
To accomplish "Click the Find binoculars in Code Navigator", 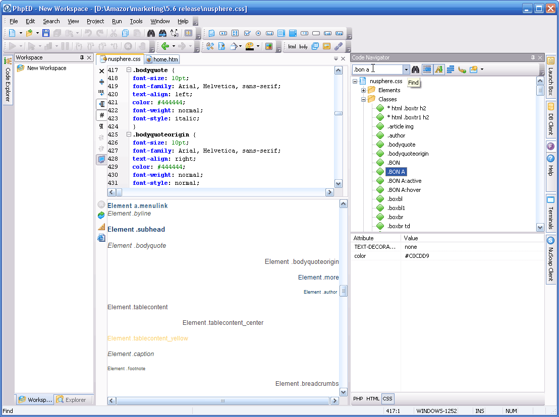I will [415, 69].
